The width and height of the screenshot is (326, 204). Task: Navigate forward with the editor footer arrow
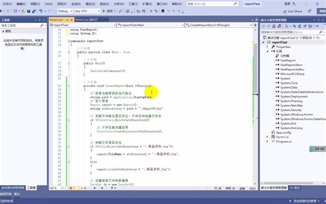pos(102,188)
